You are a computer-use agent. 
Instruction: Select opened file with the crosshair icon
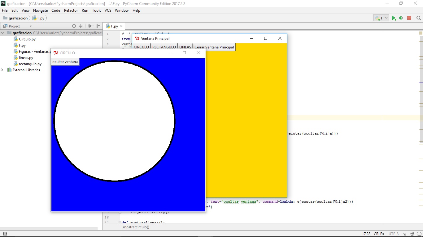point(74,26)
